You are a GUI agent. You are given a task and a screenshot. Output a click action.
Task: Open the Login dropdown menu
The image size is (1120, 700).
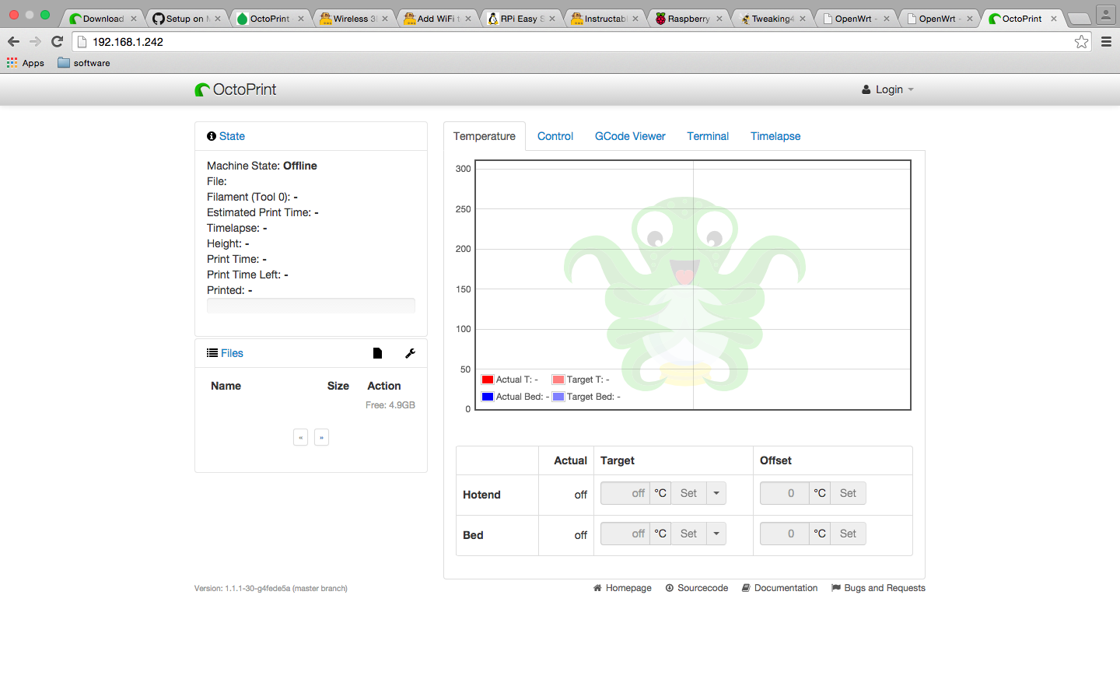[x=887, y=89]
